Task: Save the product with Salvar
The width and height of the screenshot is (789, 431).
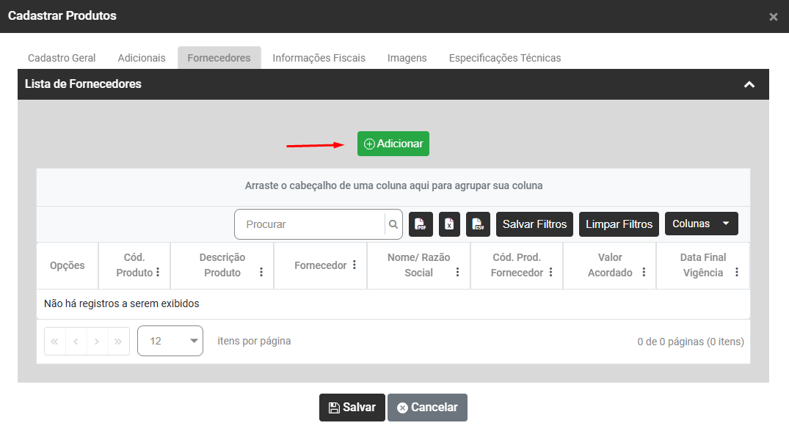Action: pyautogui.click(x=352, y=408)
